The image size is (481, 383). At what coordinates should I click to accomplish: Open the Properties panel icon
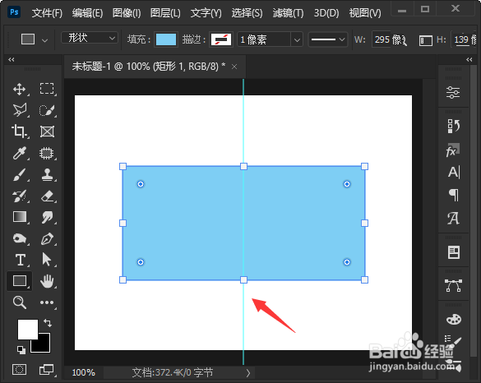(453, 252)
